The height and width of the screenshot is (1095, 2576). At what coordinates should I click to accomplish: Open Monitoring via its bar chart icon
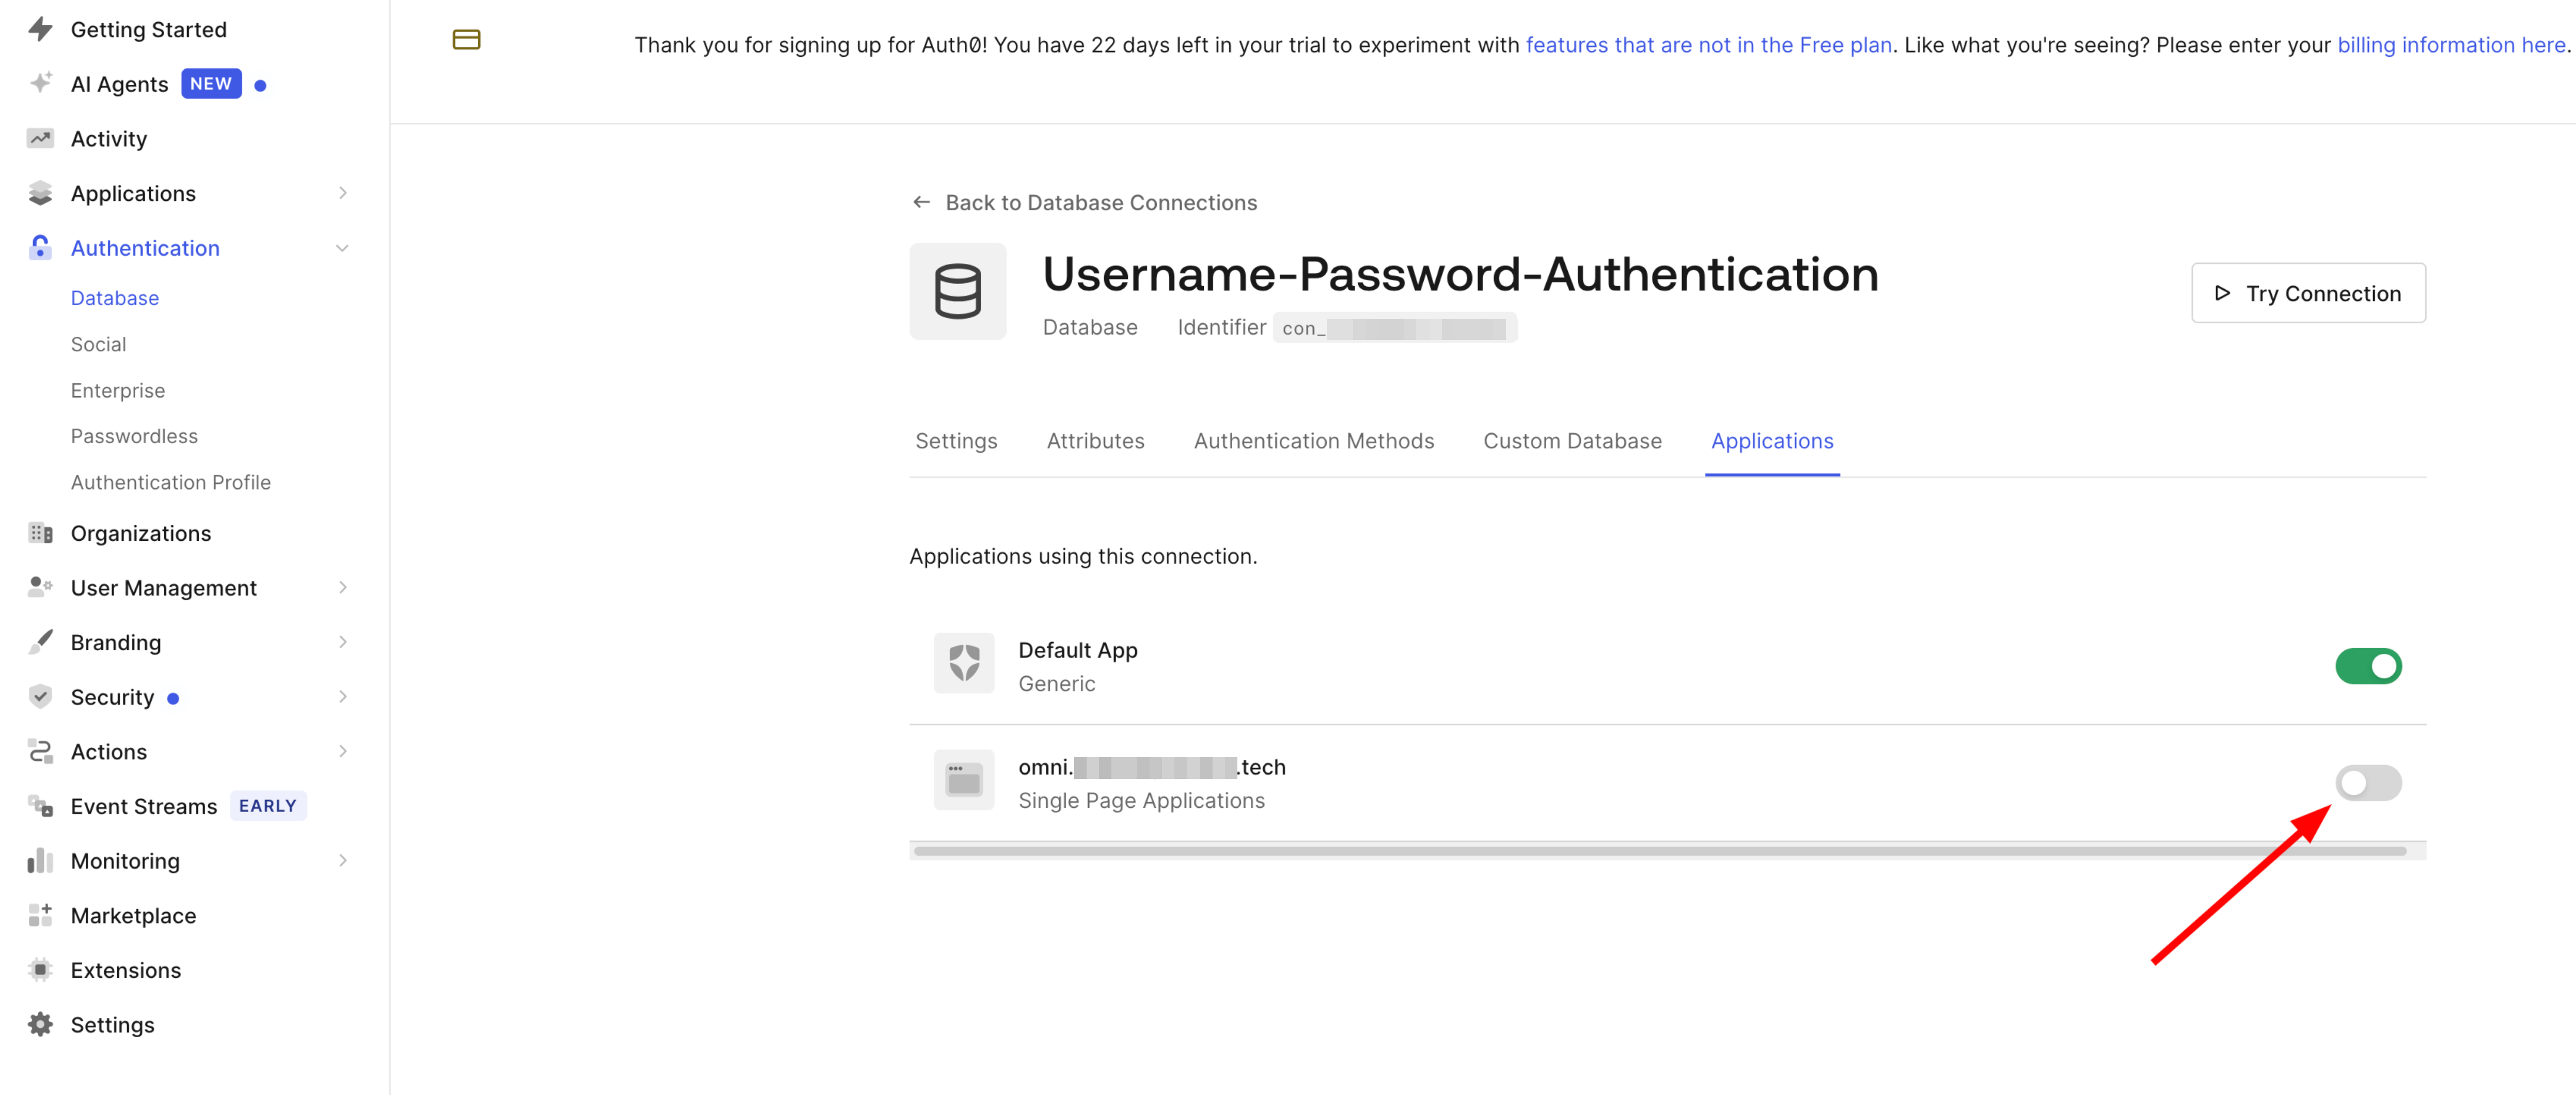click(40, 860)
